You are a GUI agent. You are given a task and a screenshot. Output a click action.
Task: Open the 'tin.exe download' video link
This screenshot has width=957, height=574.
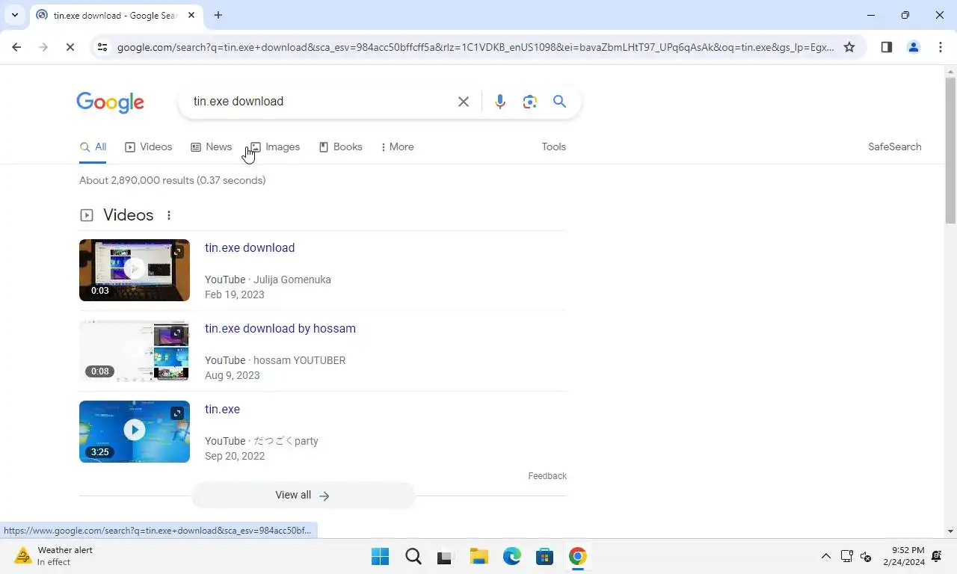250,248
